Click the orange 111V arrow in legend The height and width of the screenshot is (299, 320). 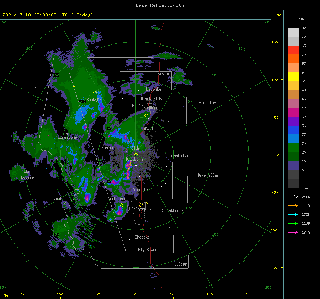[x=293, y=206]
